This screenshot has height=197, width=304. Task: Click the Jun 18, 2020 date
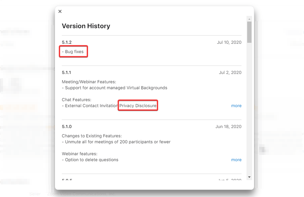point(228,127)
